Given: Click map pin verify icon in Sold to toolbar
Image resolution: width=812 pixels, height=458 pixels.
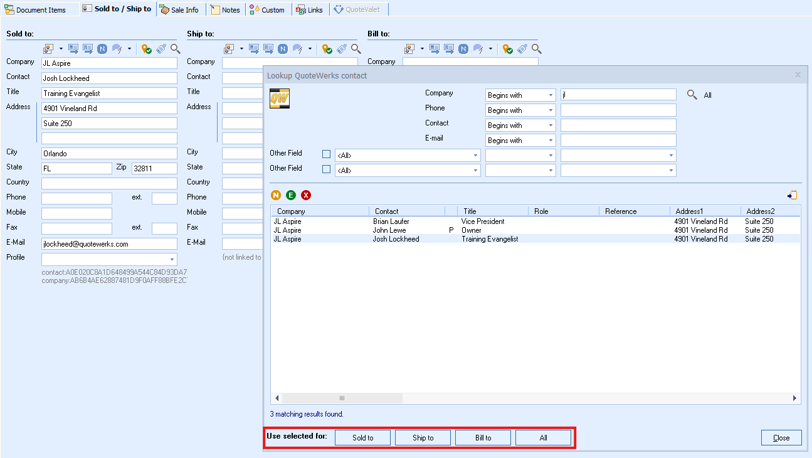Looking at the screenshot, I should (x=147, y=49).
